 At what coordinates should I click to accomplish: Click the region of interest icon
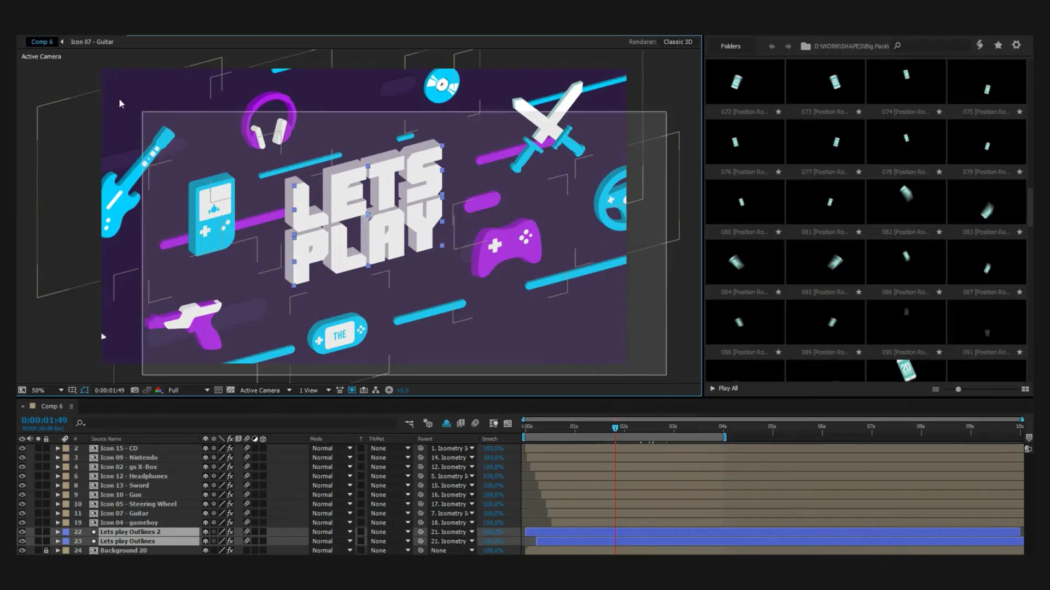point(218,390)
